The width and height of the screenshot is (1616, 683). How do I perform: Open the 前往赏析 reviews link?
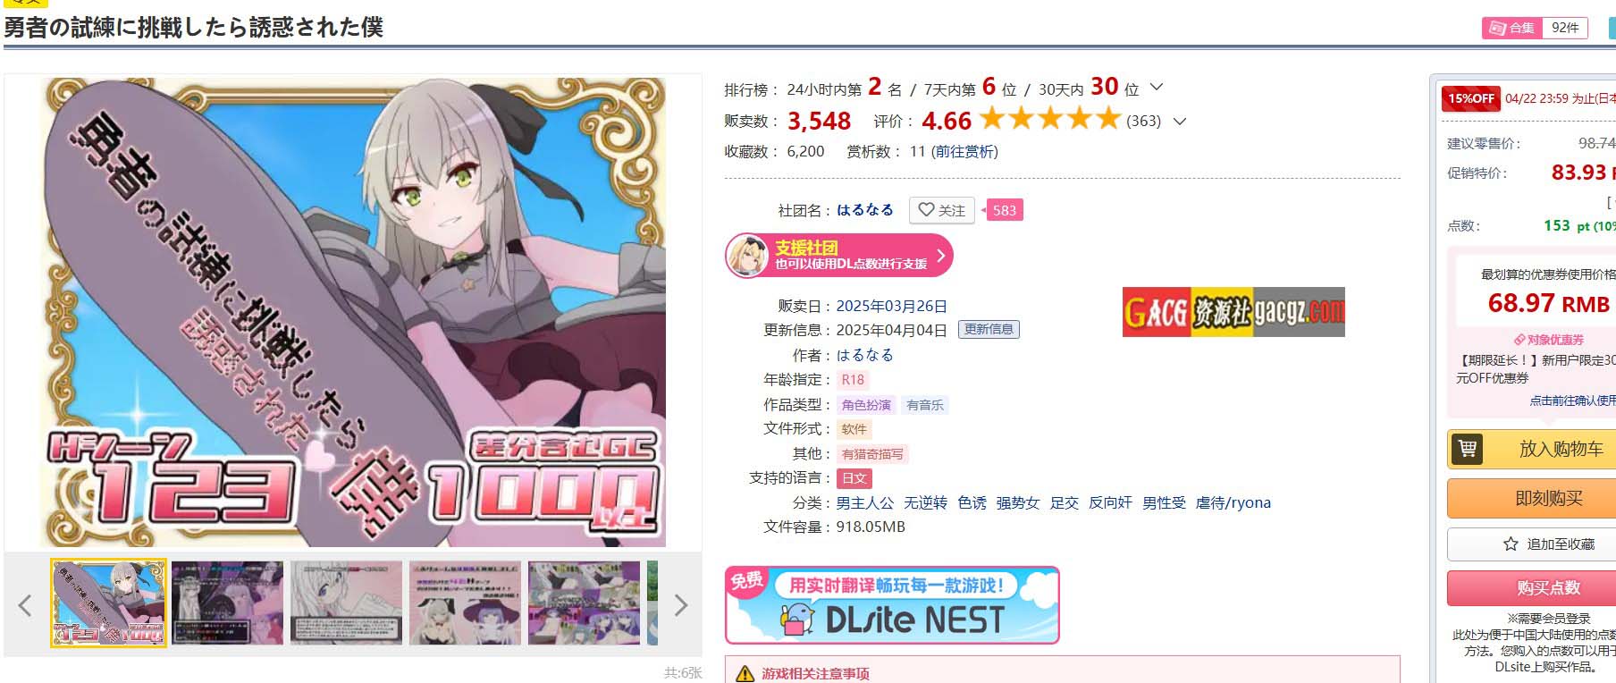point(964,152)
